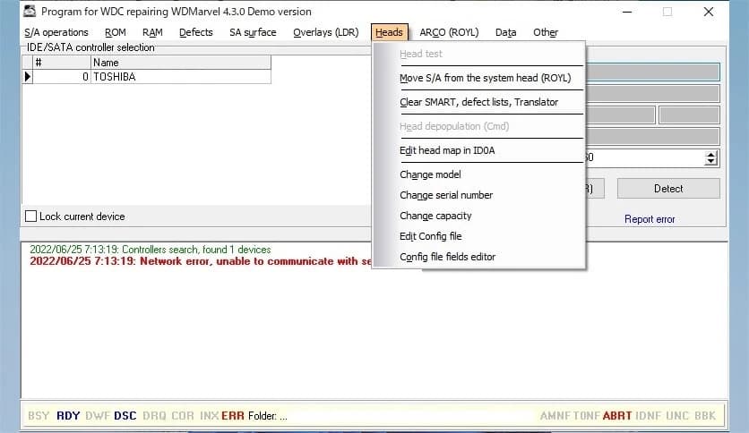
Task: Open the SA surface menu
Action: (x=253, y=32)
